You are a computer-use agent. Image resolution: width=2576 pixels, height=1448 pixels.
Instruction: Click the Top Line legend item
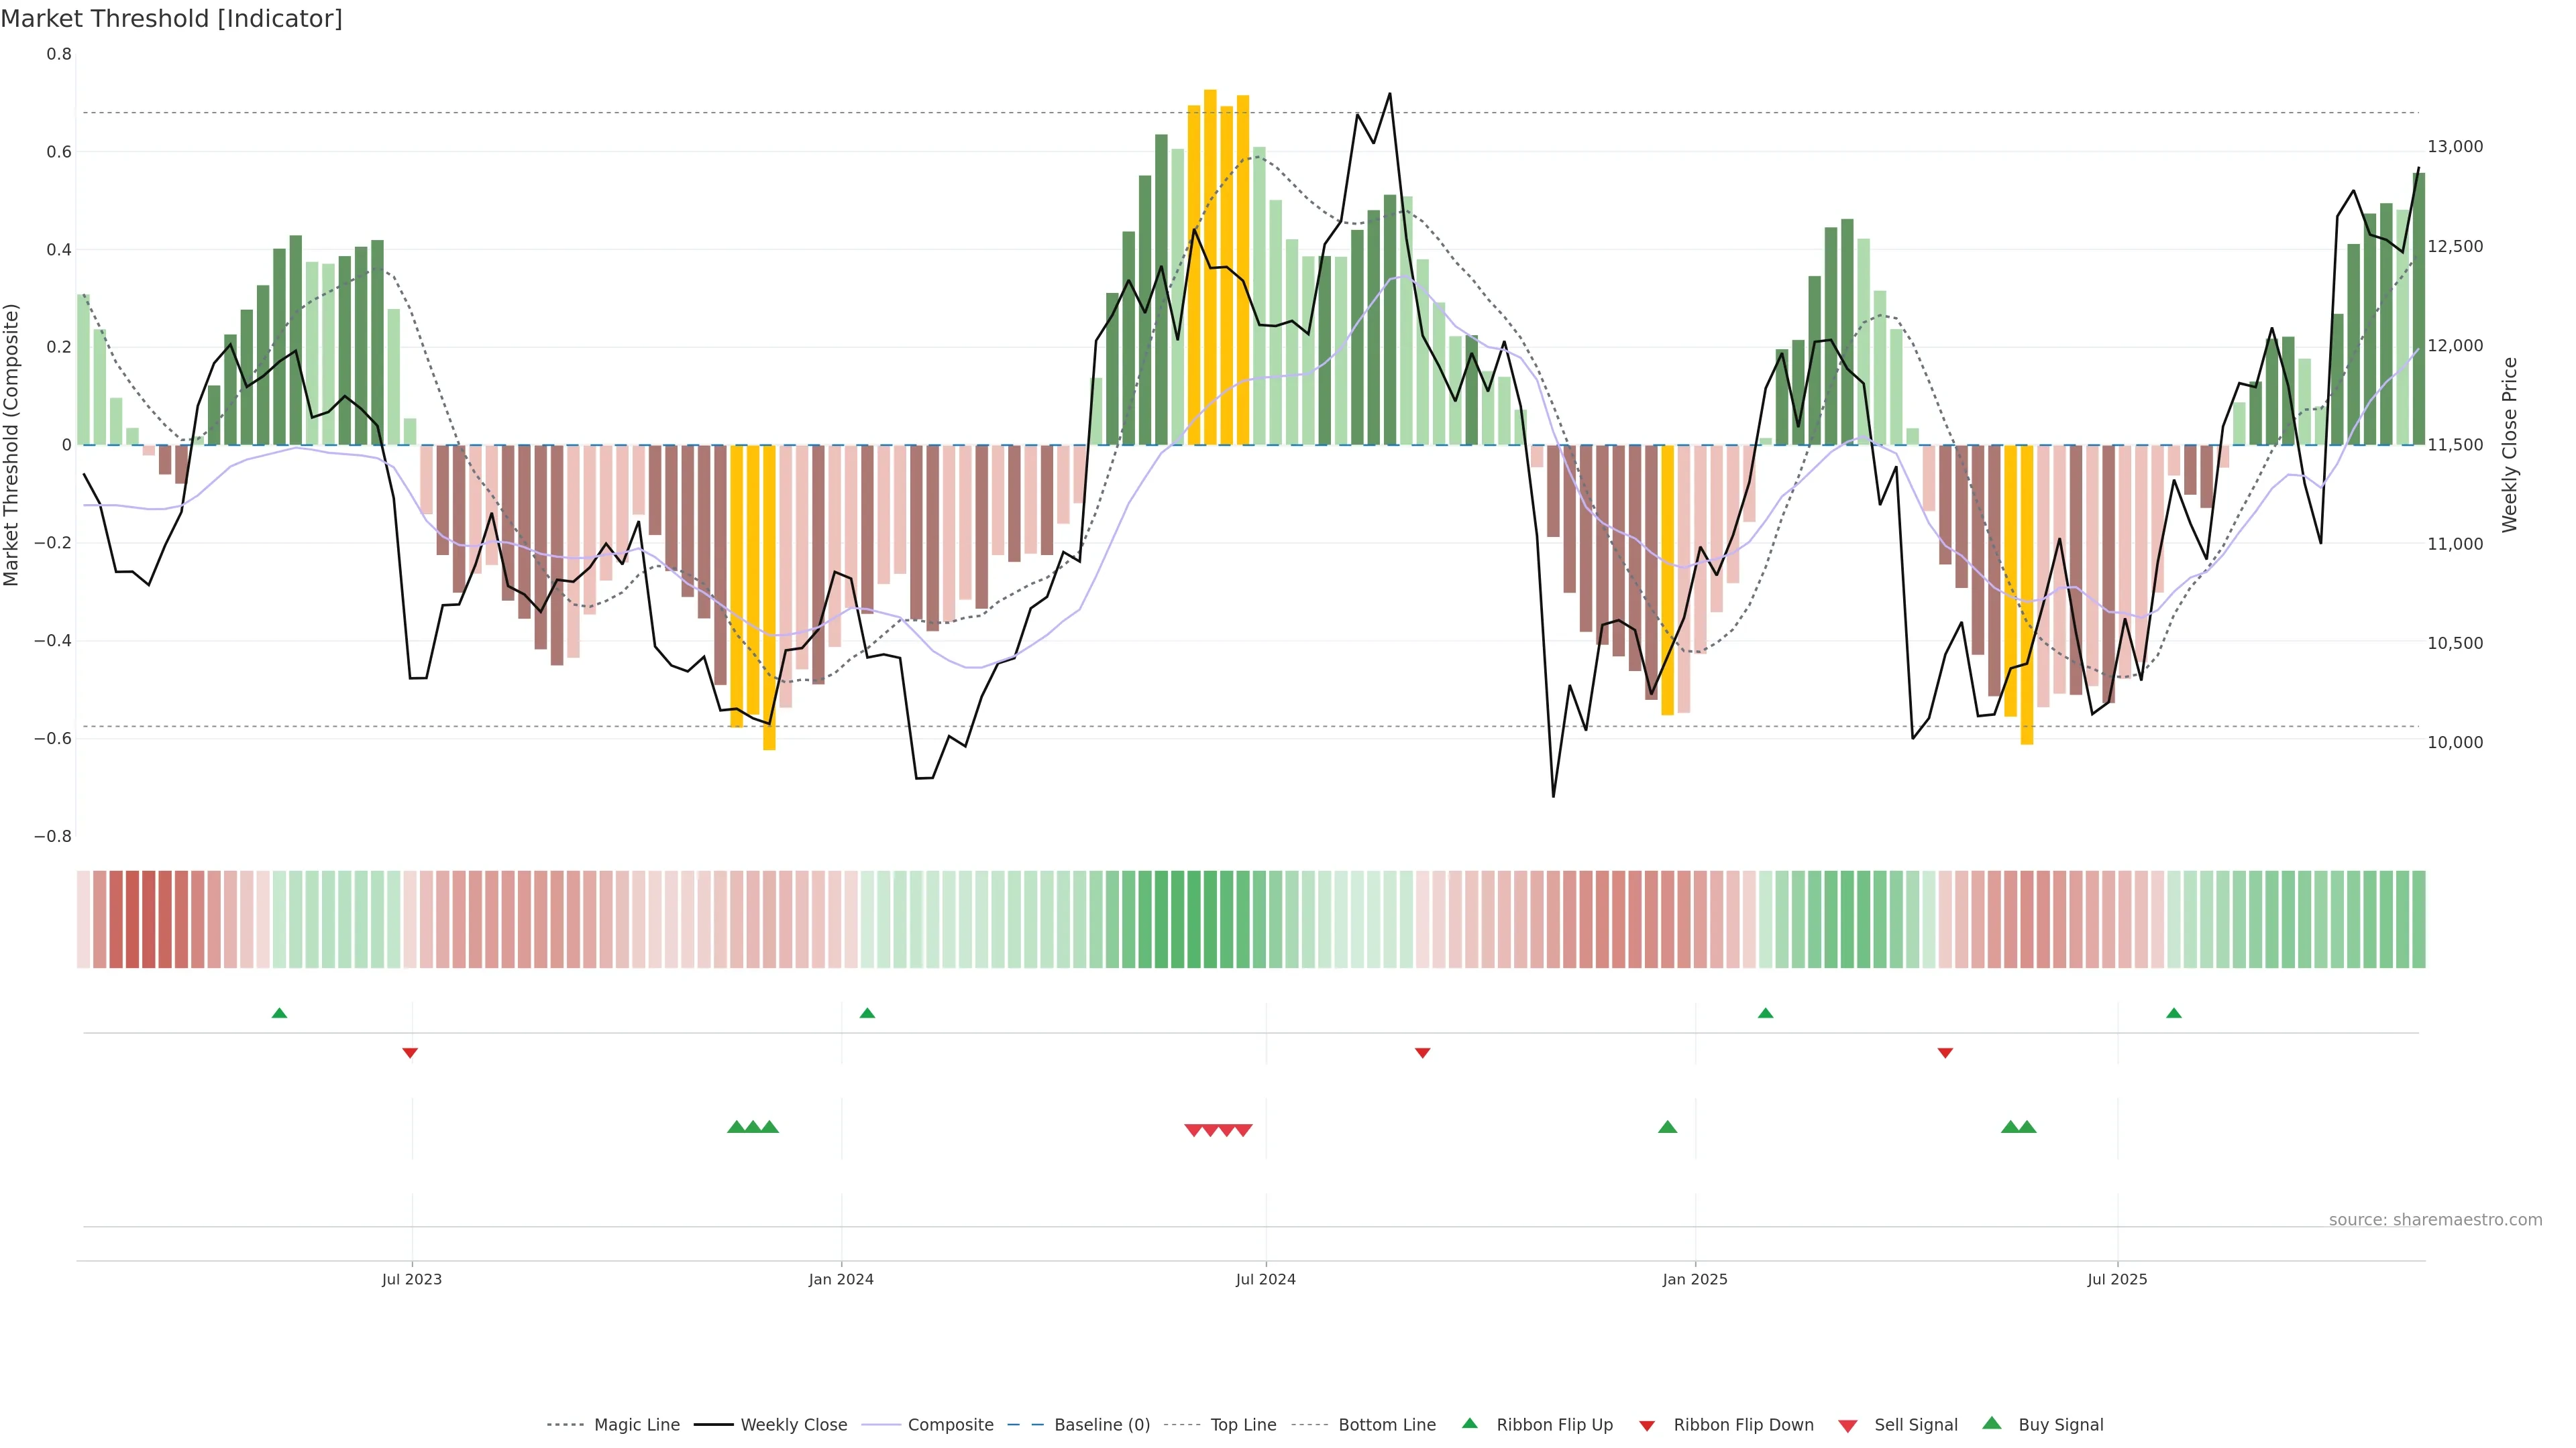click(x=1243, y=1425)
